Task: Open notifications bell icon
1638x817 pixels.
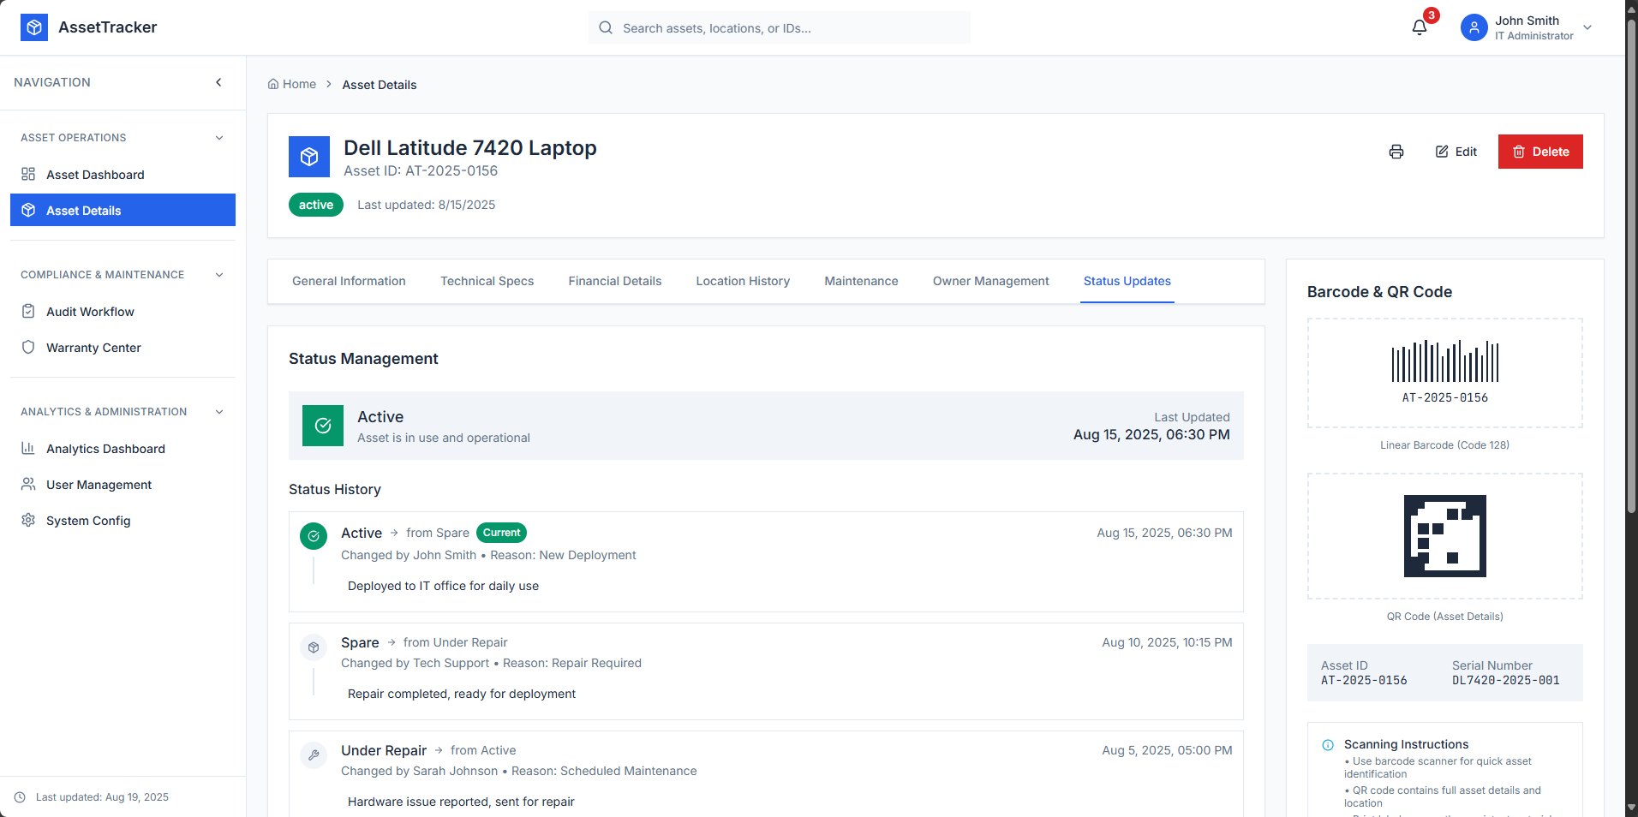Action: click(1420, 27)
